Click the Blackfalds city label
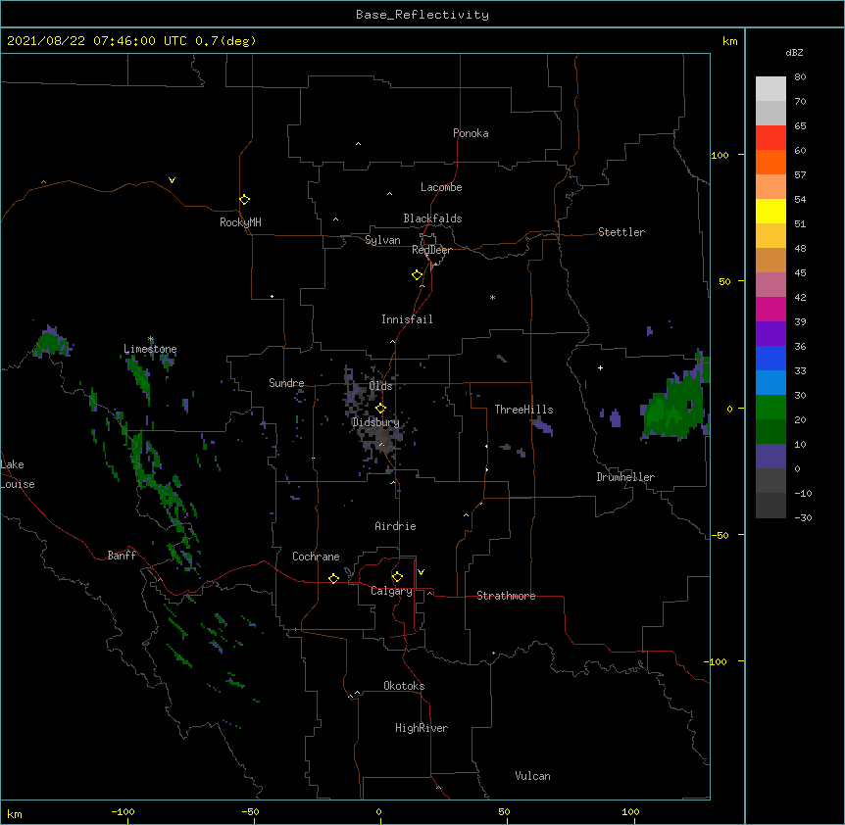The height and width of the screenshot is (825, 845). tap(432, 218)
